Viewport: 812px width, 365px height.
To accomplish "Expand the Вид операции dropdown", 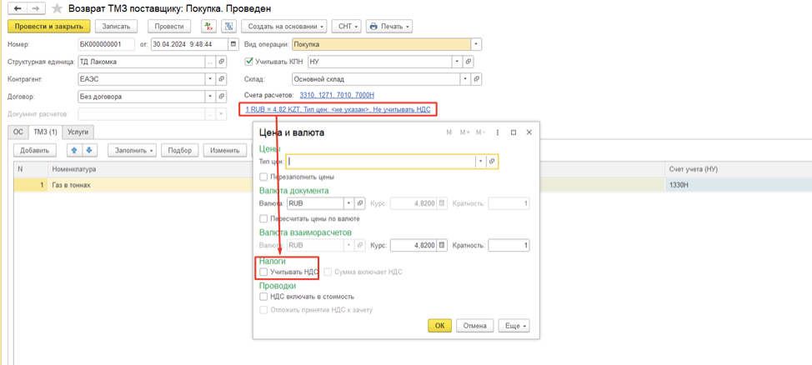I will point(476,45).
